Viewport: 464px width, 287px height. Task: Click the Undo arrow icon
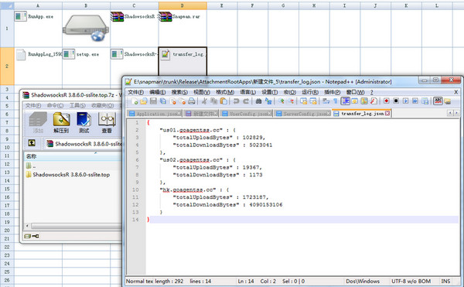coord(236,101)
